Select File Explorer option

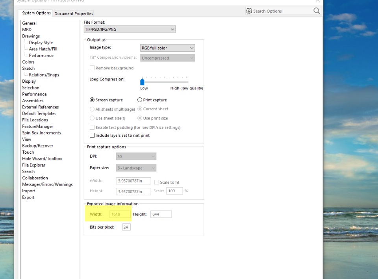(x=34, y=165)
